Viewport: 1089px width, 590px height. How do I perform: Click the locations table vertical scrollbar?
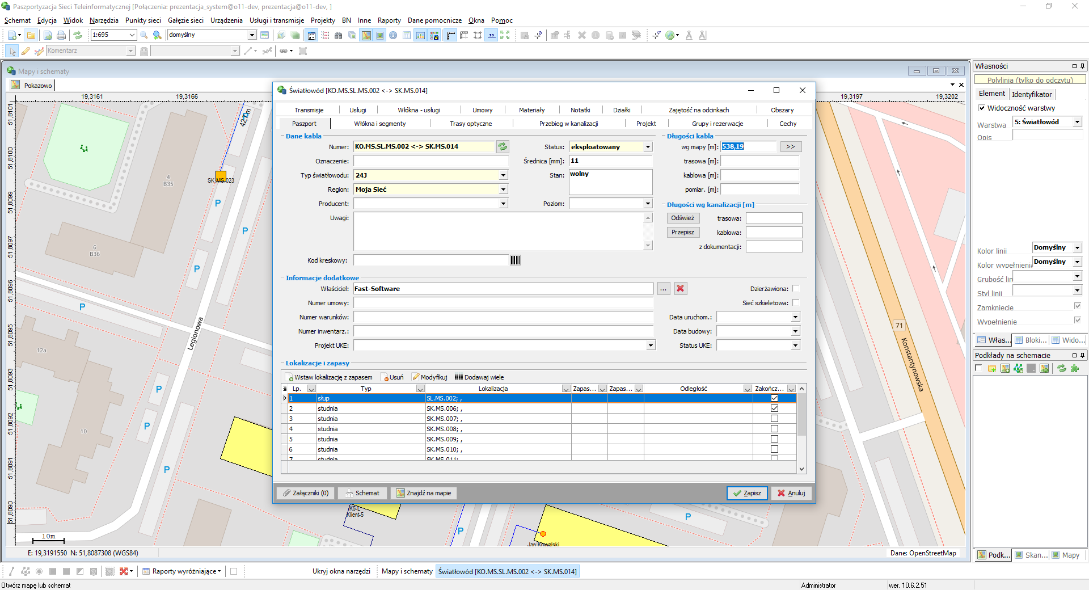pyautogui.click(x=801, y=428)
